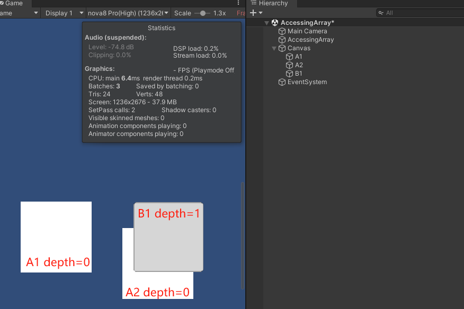Image resolution: width=464 pixels, height=309 pixels.
Task: Click the A1 cube icon
Action: coord(289,57)
